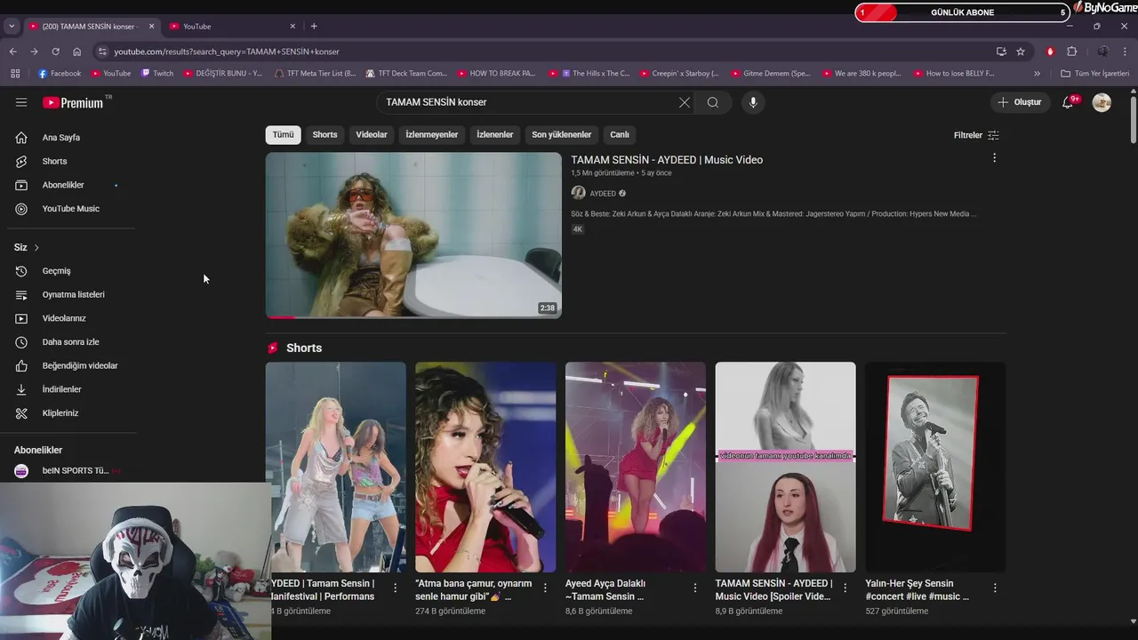Open TFT Meta Tier List bookmark
The width and height of the screenshot is (1138, 640).
pyautogui.click(x=316, y=74)
